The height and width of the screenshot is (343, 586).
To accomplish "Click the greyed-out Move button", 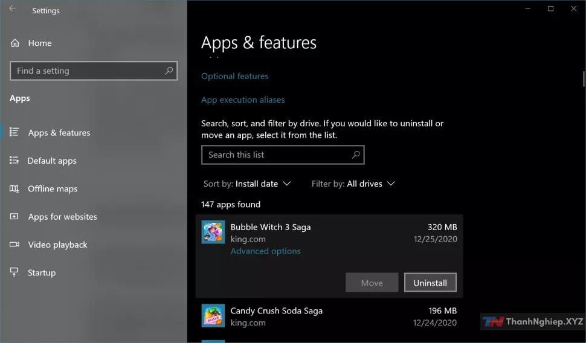I will pos(372,283).
